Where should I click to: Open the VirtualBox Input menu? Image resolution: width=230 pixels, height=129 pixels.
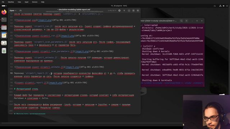click(x=27, y=2)
